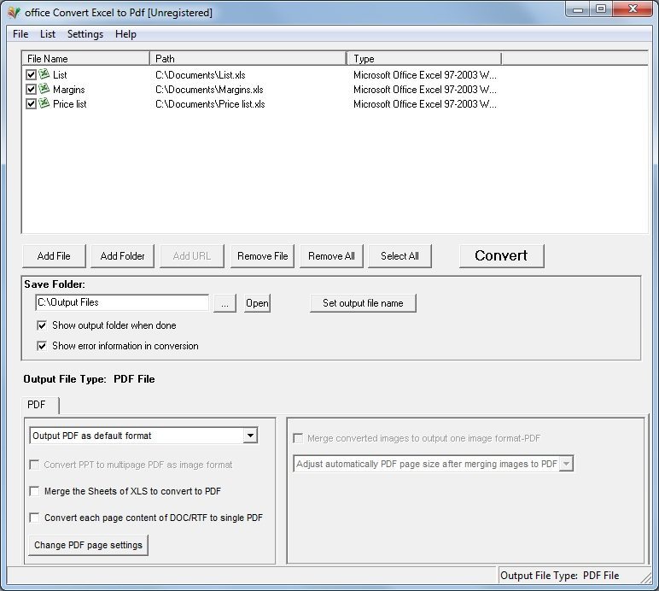Click the Add Folder button
Screen dimensions: 659x591
click(x=122, y=256)
